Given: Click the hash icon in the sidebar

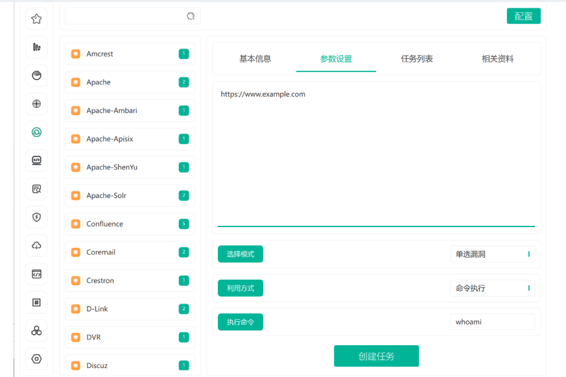Looking at the screenshot, I should 36,302.
